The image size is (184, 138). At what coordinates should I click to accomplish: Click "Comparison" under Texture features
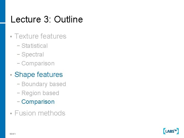38,63
